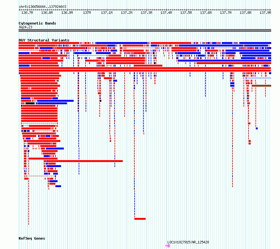The height and width of the screenshot is (249, 280).
Task: Select the 137.5M ruler tick label
Action: 186,13
